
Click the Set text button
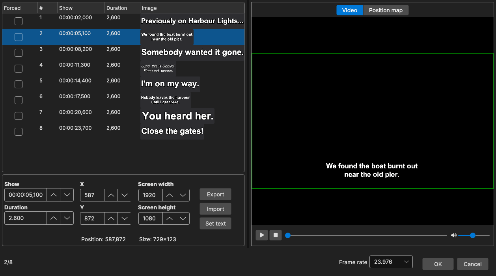[215, 224]
